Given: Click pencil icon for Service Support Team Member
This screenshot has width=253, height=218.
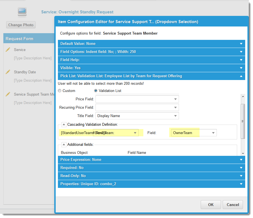Looking at the screenshot, I should tap(8, 94).
